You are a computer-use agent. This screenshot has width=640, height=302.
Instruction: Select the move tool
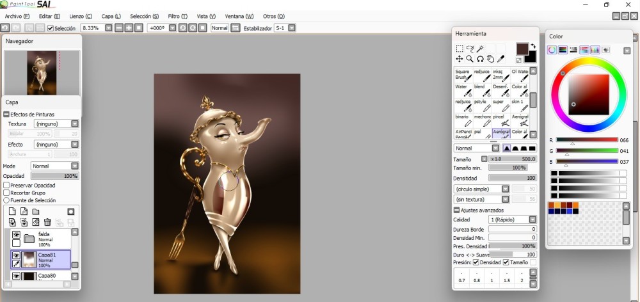(459, 59)
